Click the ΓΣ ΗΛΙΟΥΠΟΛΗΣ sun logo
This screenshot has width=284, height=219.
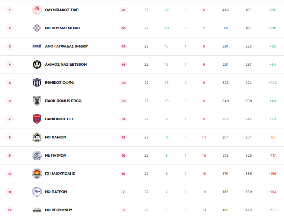click(37, 174)
